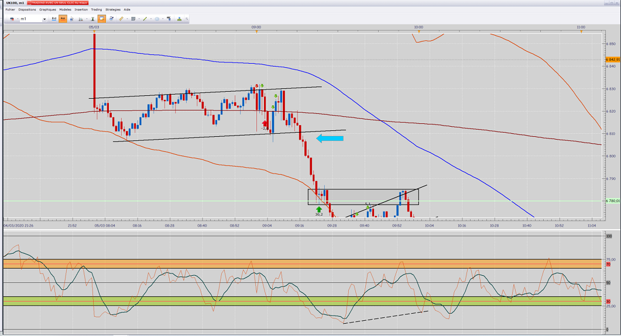Click the orange 10:00 time marker
This screenshot has height=336, width=621.
click(x=419, y=32)
